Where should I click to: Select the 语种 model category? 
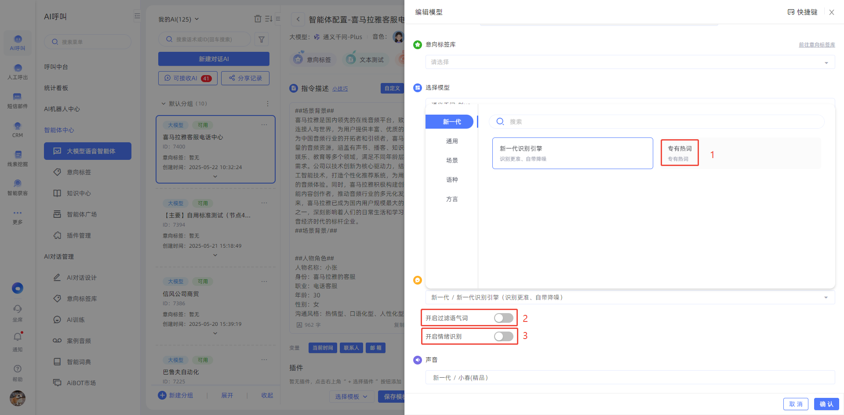(452, 180)
